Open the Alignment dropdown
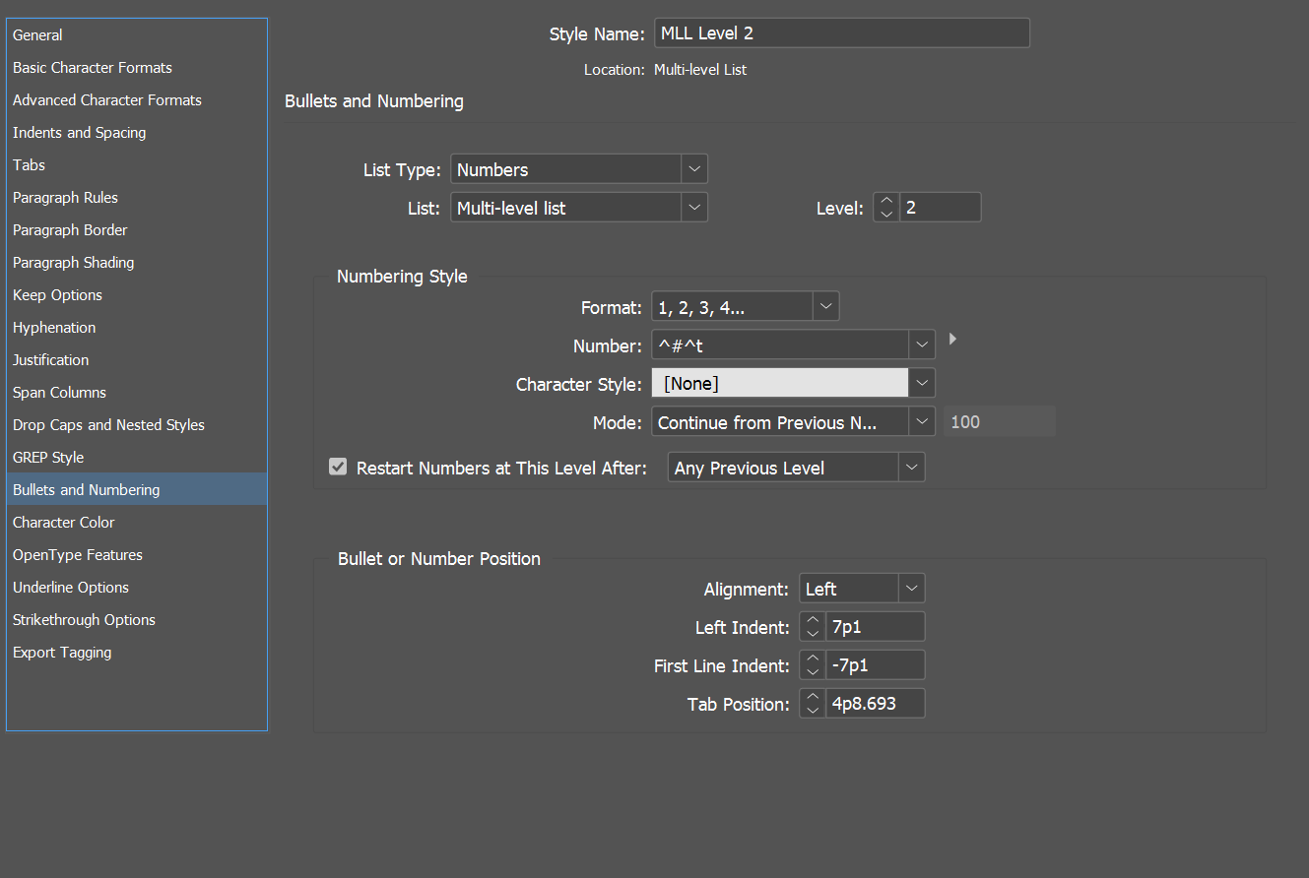Viewport: 1309px width, 878px height. 912,588
